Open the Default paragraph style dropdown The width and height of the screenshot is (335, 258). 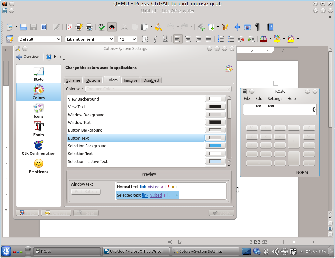tap(59, 39)
